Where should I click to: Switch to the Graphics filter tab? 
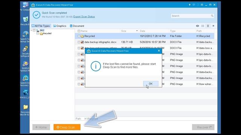pyautogui.click(x=59, y=26)
